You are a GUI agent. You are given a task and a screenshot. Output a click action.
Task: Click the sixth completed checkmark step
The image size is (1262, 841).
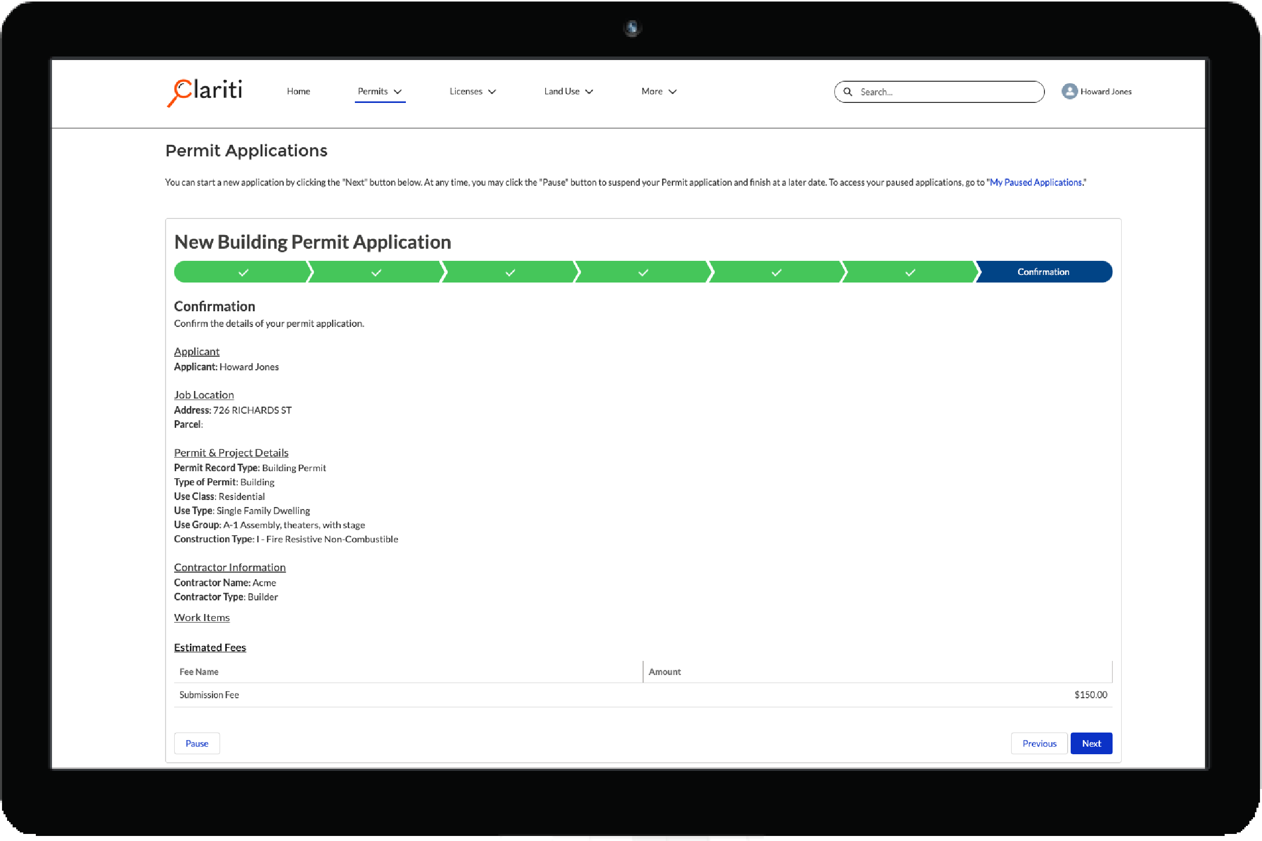[910, 272]
